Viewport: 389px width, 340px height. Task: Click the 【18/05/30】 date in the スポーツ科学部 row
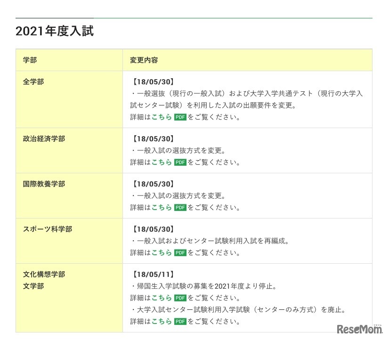pyautogui.click(x=154, y=229)
